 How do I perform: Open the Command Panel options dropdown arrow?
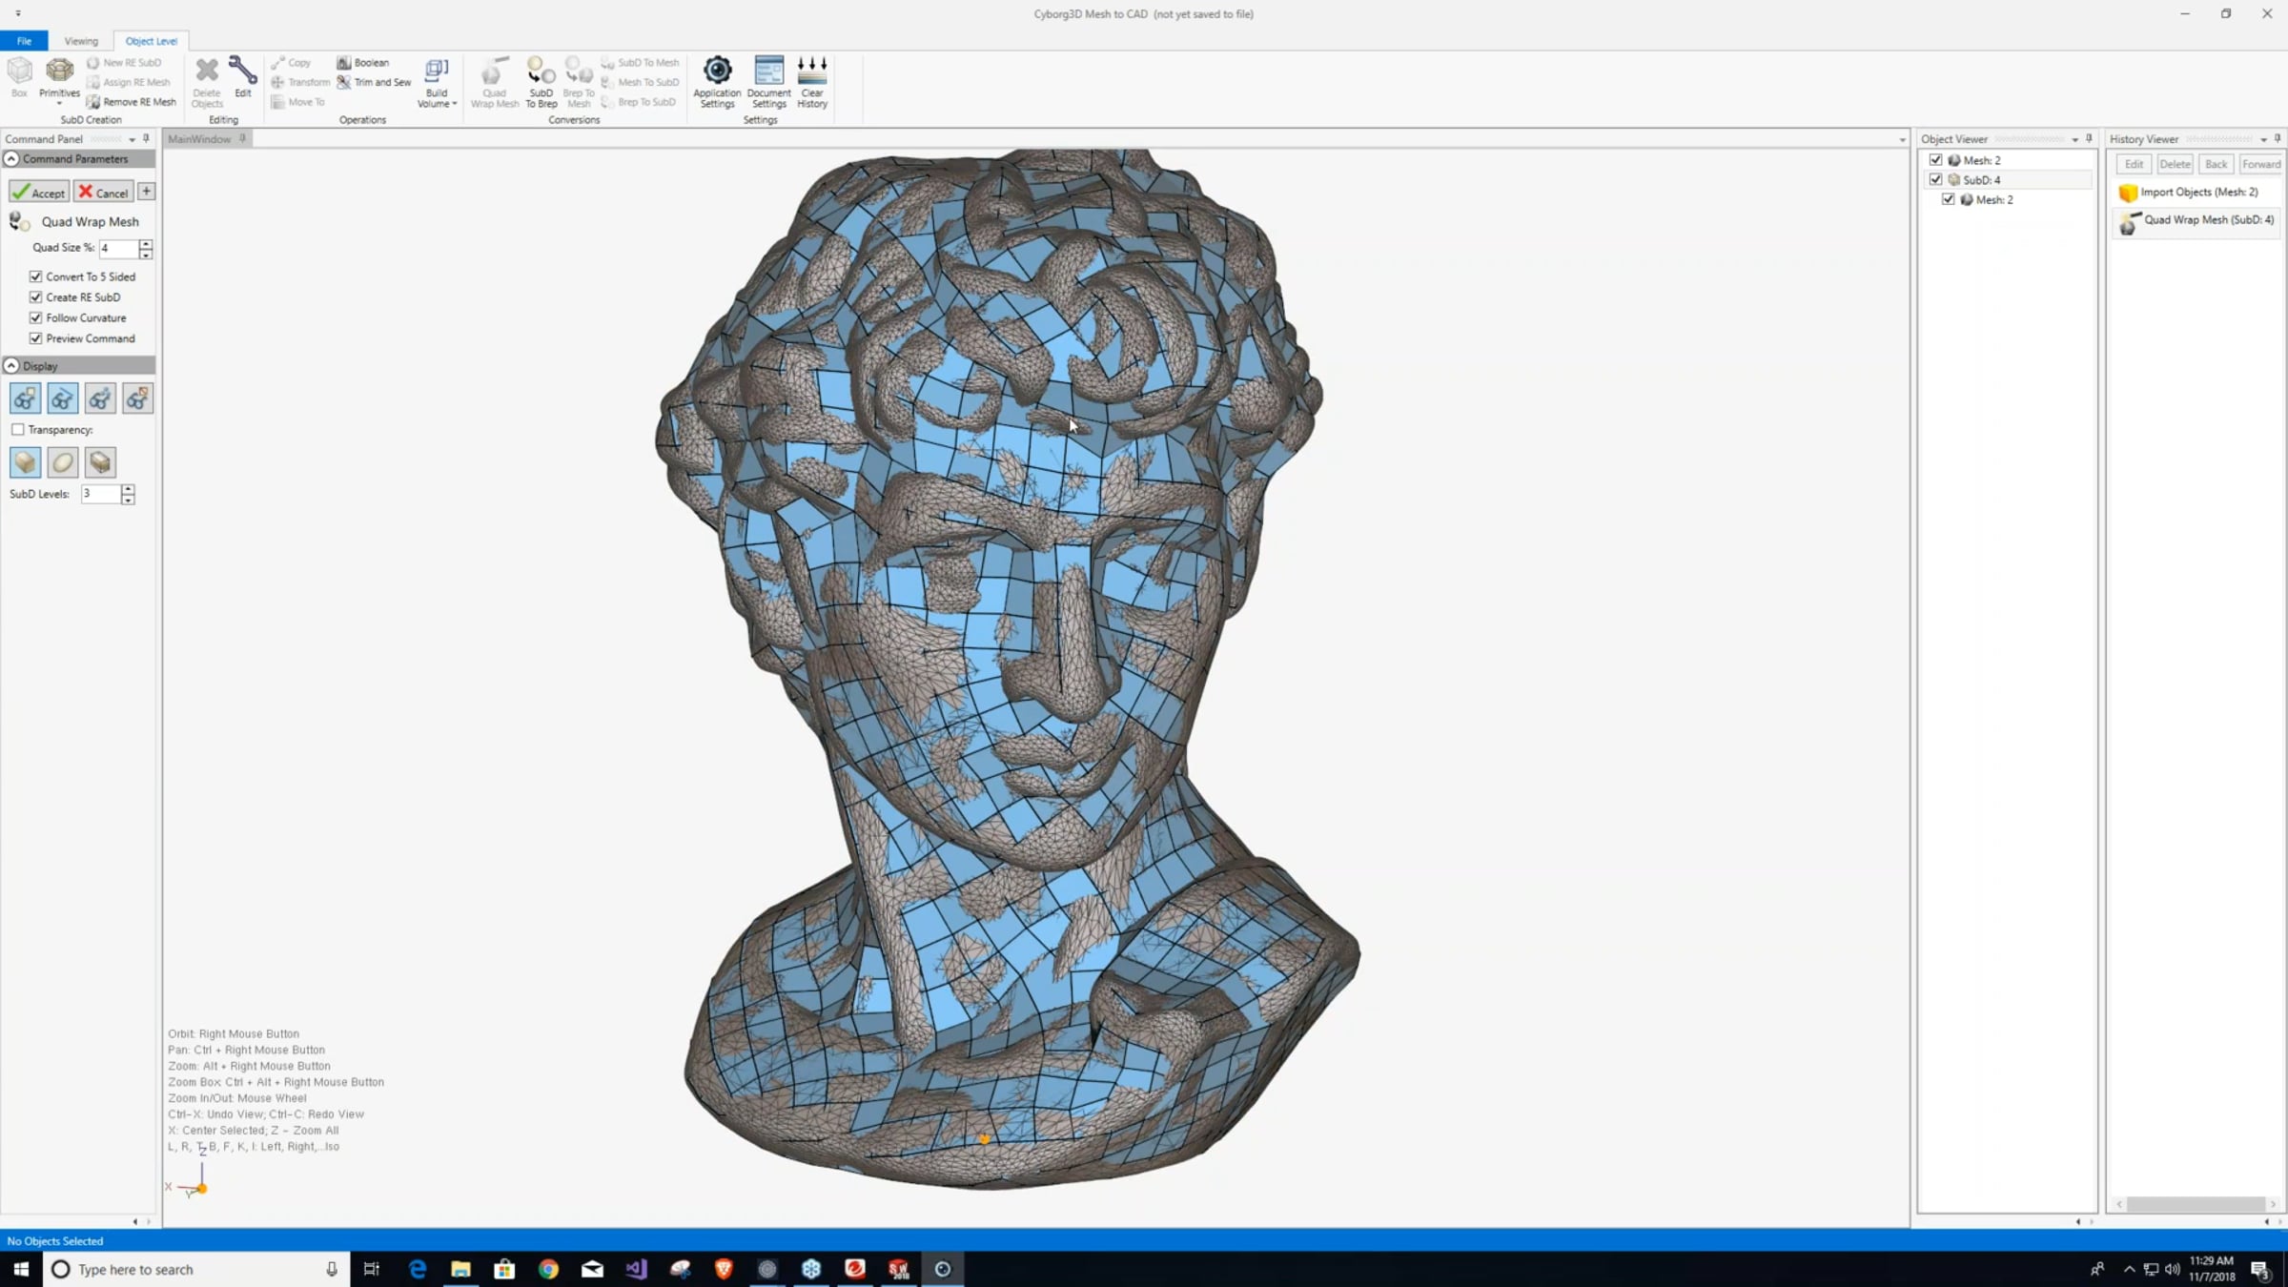pos(133,139)
